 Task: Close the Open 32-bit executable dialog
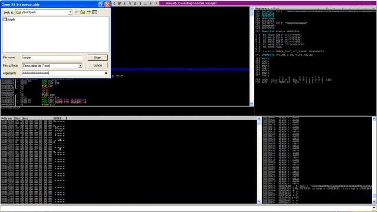click(107, 4)
